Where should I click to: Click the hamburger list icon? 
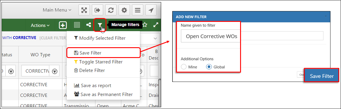[x=138, y=10]
